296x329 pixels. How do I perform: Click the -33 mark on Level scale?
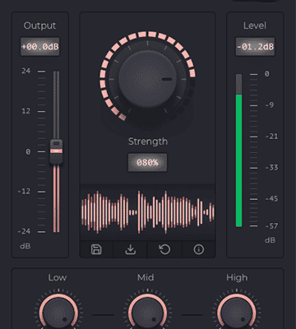[x=271, y=167]
